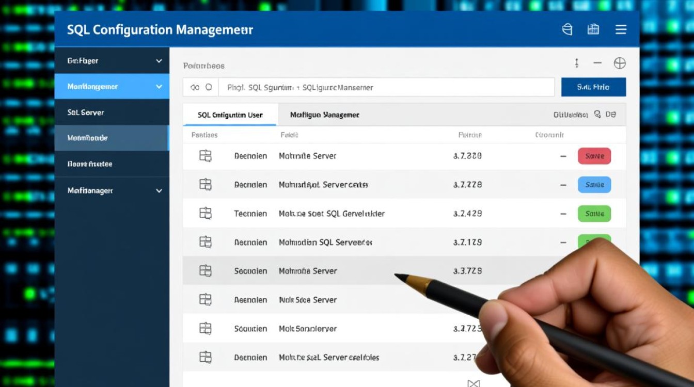Click the table icon in the 3.2.429 row
Viewport: 694px width, 387px height.
206,213
